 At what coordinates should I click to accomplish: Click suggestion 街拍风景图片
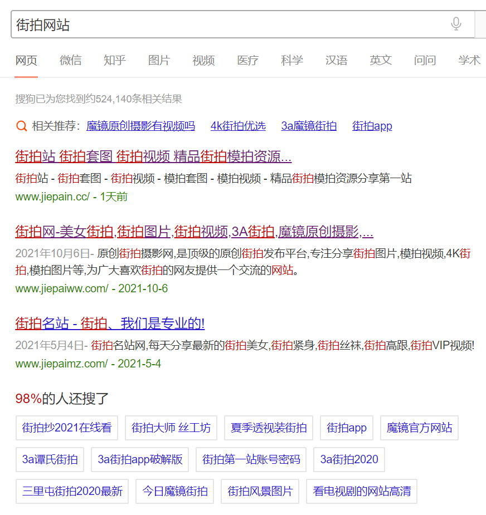260,492
